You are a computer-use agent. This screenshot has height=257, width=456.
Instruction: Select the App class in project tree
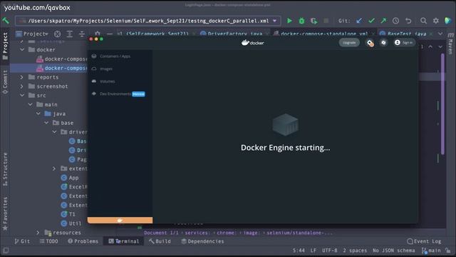coord(70,178)
